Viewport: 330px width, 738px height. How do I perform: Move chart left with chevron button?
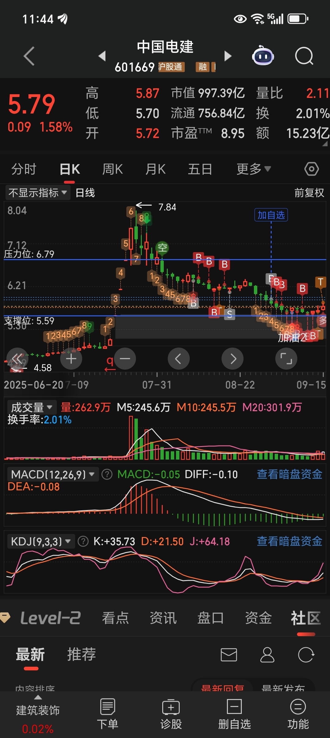point(179,359)
